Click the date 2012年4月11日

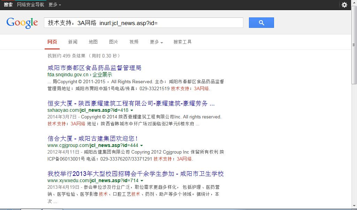coord(63,152)
